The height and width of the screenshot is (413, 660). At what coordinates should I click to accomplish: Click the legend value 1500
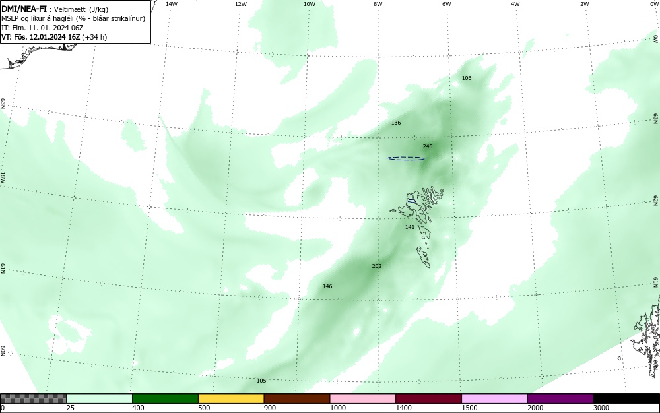(x=469, y=408)
